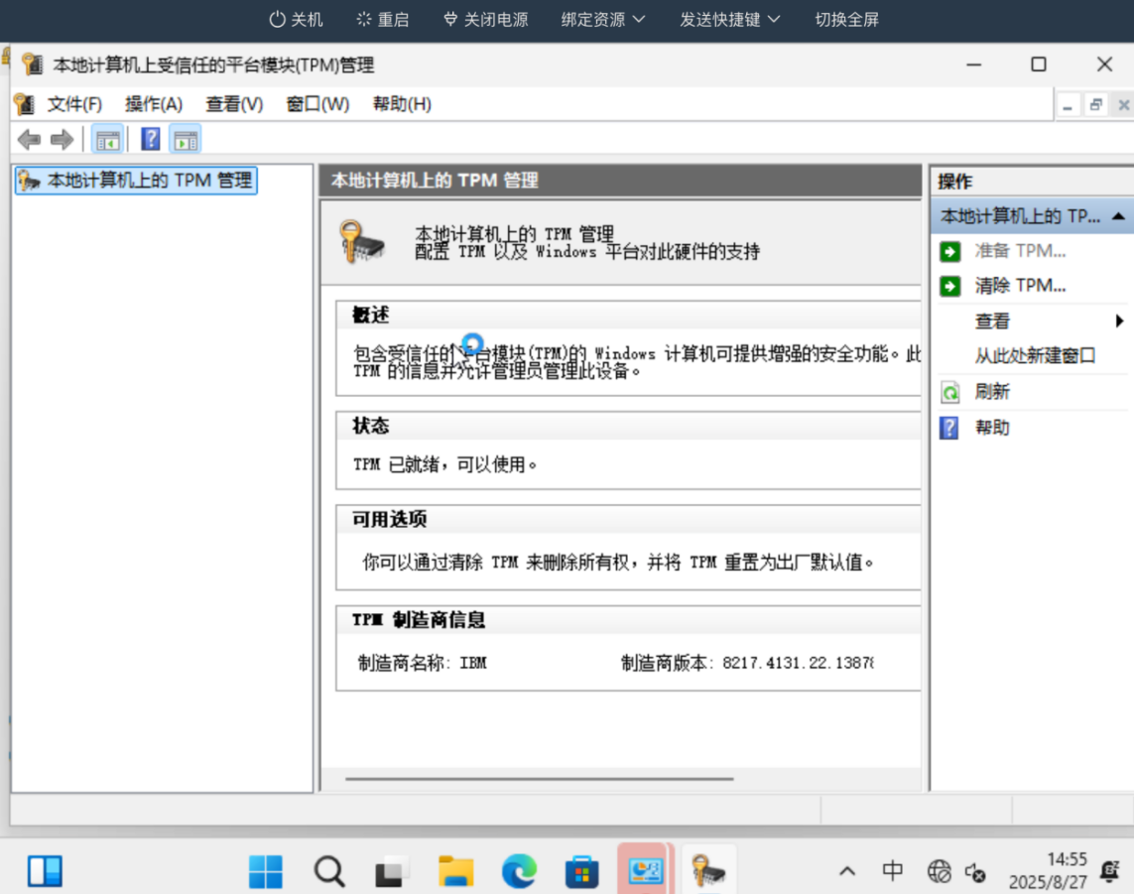Click the Forward arrow in the toolbar
The image size is (1134, 894).
62,139
